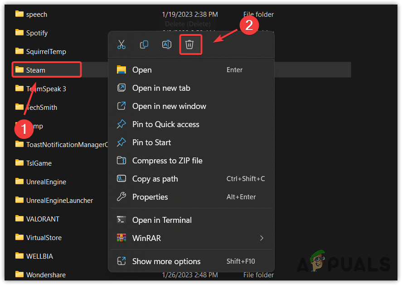Click the VALORANT folder icon
402x285 pixels.
point(19,219)
